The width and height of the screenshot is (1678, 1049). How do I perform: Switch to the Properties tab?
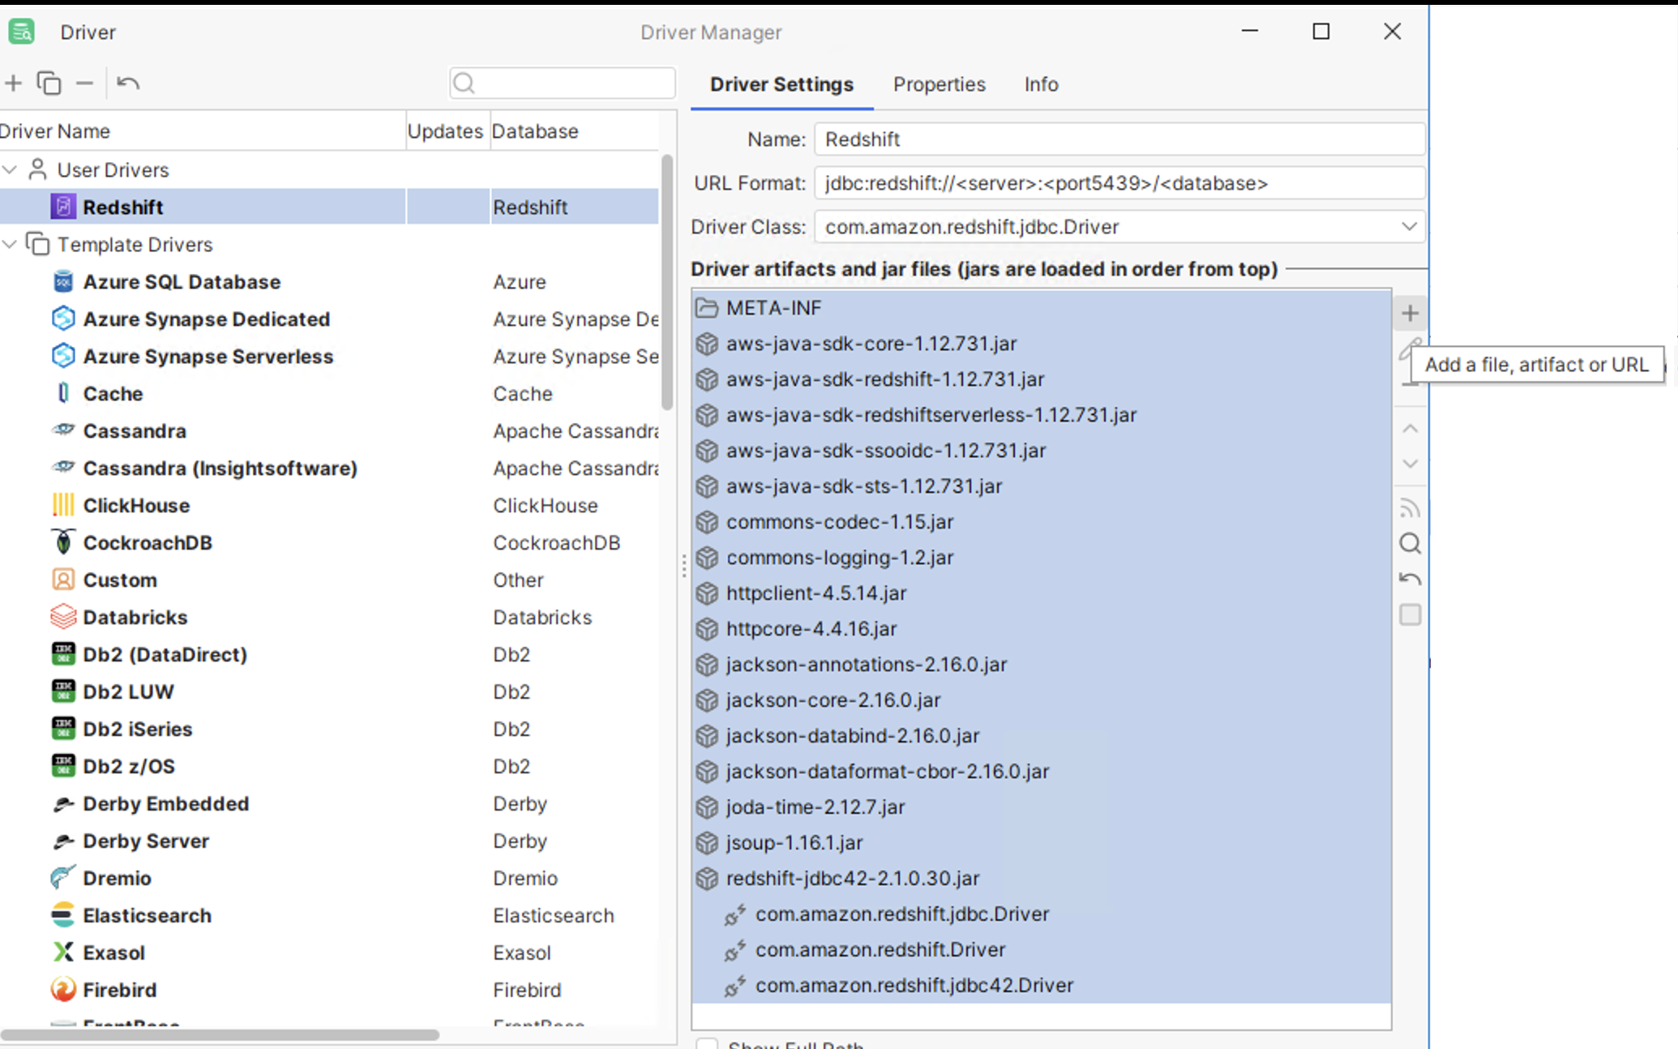[x=939, y=84]
